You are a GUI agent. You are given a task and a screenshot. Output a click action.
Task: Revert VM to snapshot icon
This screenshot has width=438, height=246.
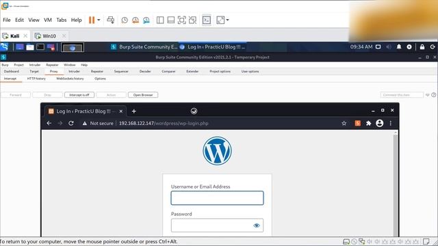[x=136, y=20]
